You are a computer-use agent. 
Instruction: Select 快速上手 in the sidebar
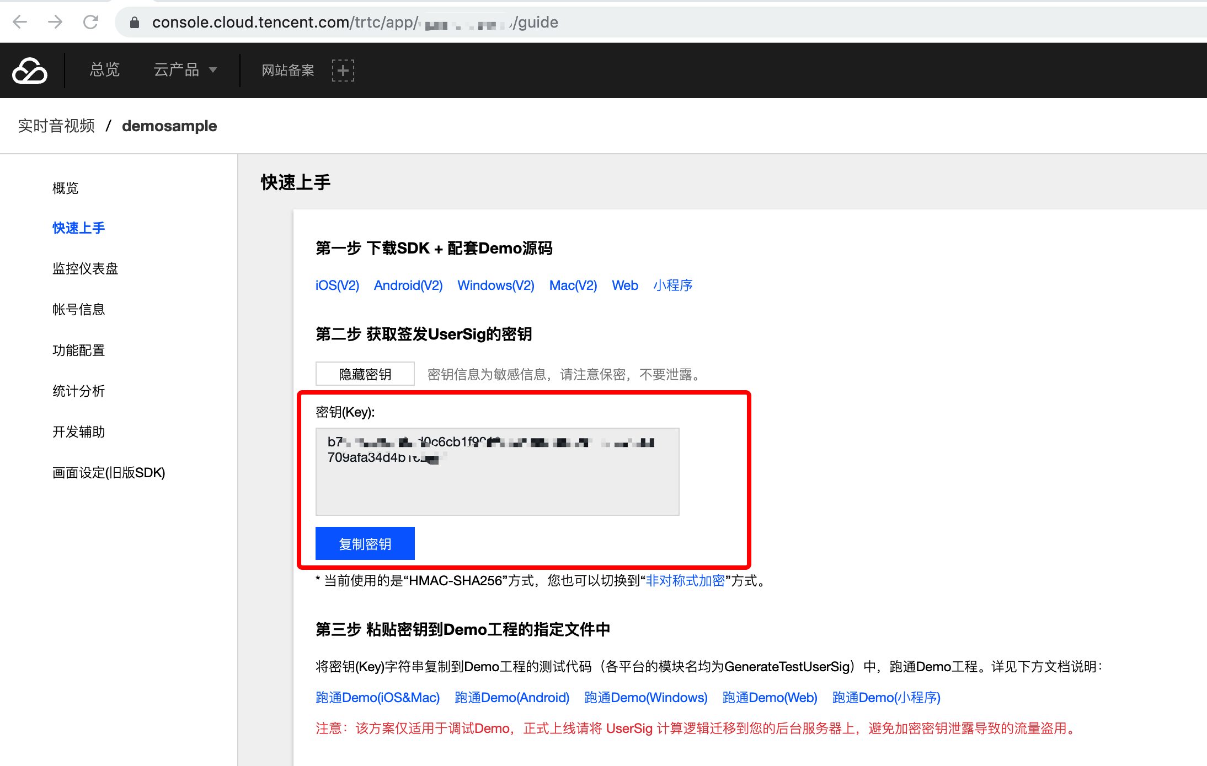point(78,228)
